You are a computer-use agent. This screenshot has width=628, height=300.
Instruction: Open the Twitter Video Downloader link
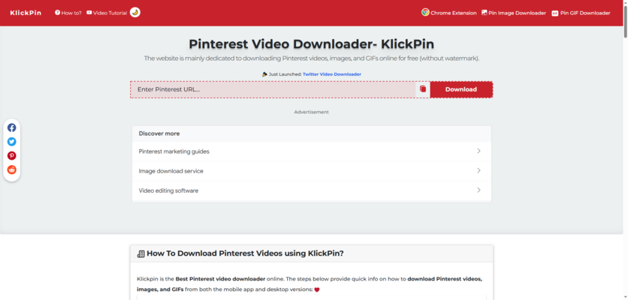pyautogui.click(x=331, y=74)
